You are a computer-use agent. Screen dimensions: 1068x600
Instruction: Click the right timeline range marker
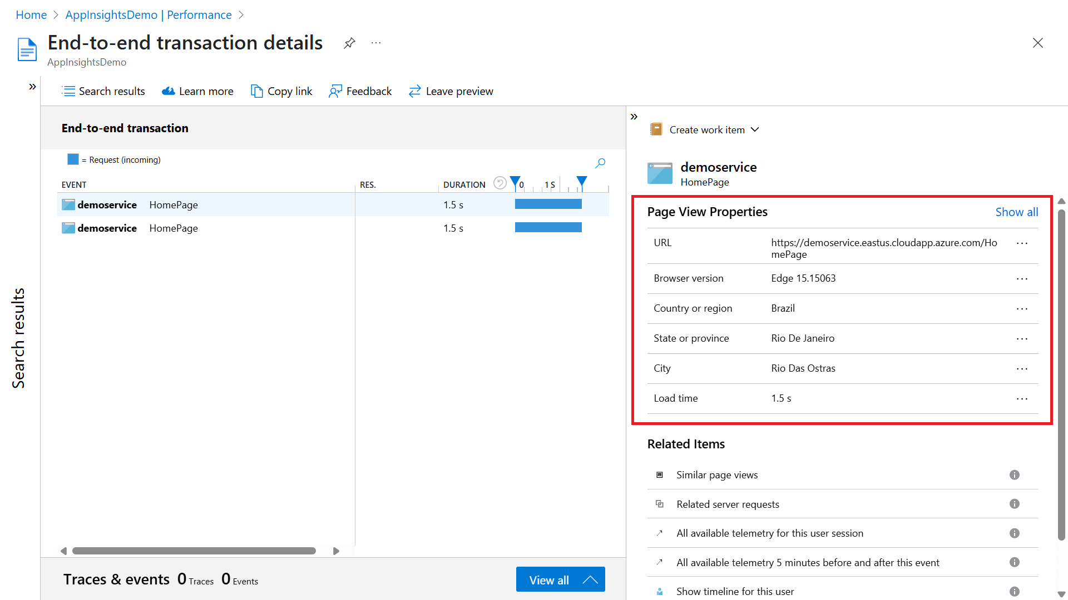(581, 181)
